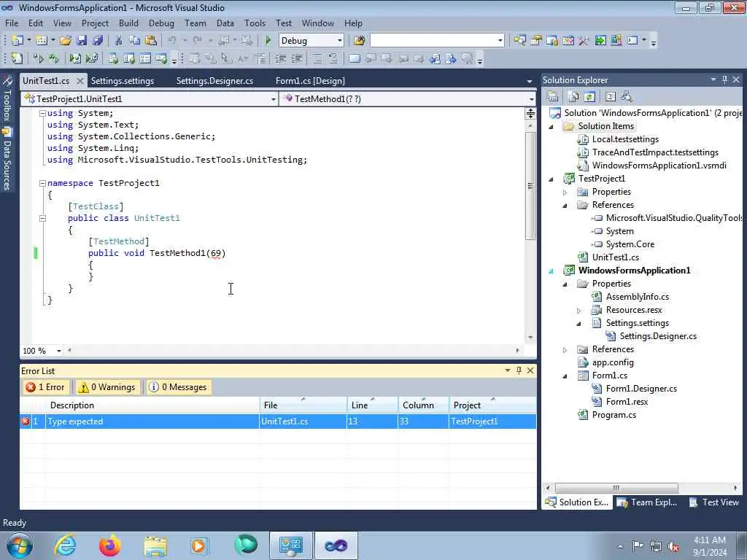The height and width of the screenshot is (560, 747).
Task: Open the Team menu
Action: tap(196, 23)
